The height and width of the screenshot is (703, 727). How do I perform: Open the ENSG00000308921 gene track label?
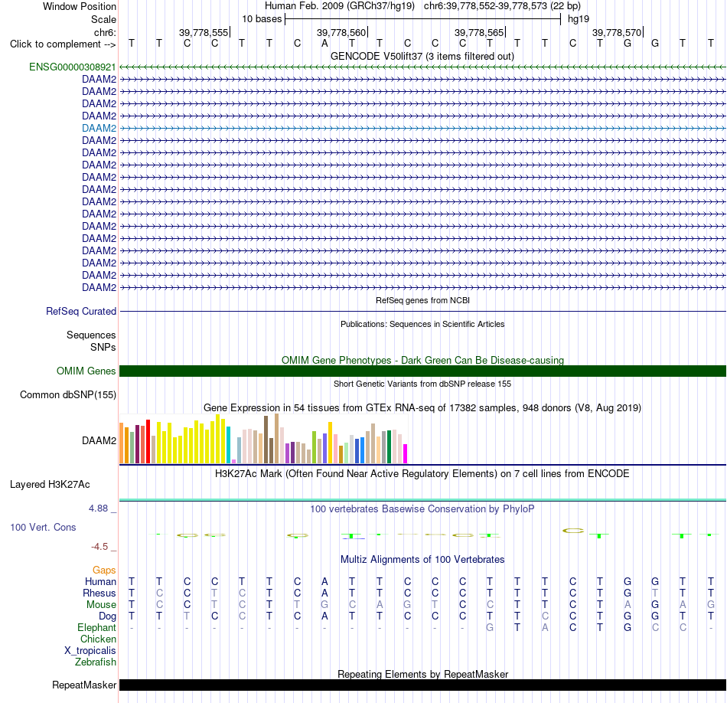click(x=73, y=67)
